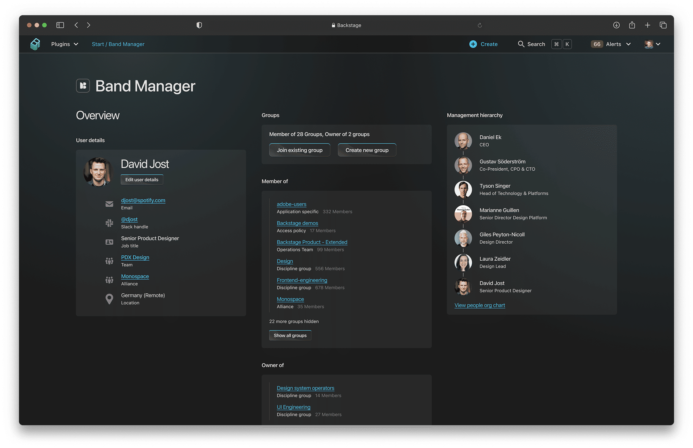This screenshot has width=693, height=448.
Task: Click David Jost's avatar in hierarchy
Action: tap(463, 287)
